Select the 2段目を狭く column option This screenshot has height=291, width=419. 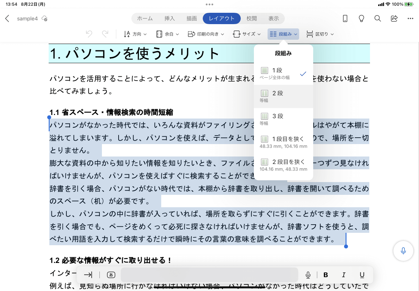[x=283, y=165]
